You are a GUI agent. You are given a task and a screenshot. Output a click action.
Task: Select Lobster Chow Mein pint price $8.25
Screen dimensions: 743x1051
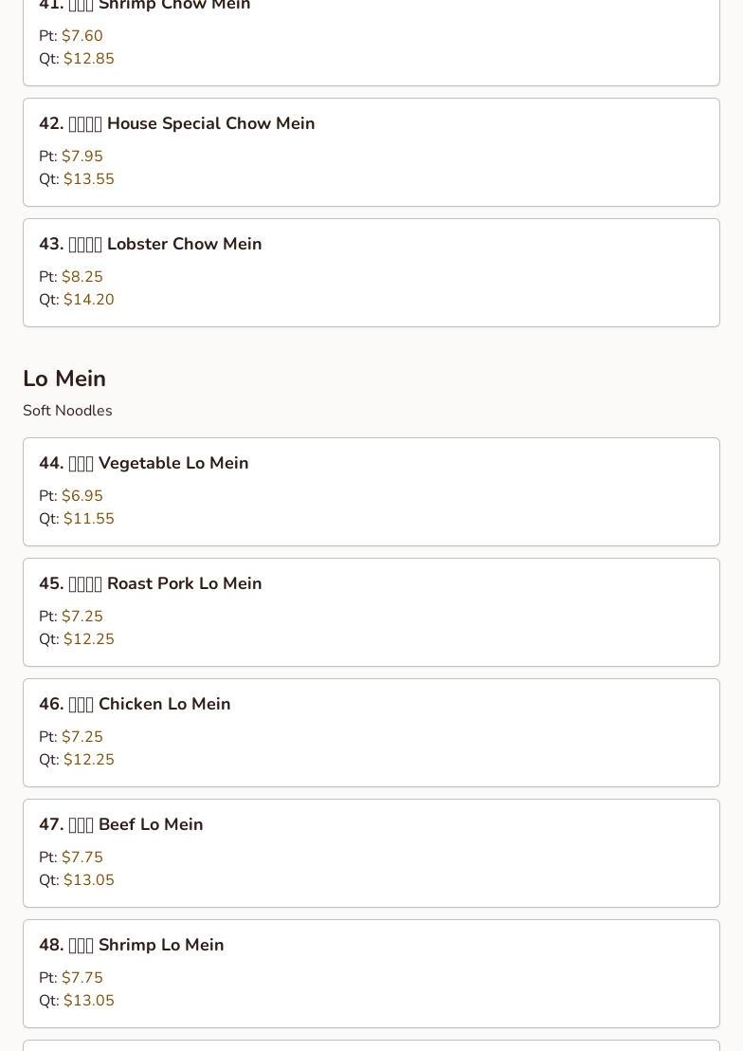[82, 277]
